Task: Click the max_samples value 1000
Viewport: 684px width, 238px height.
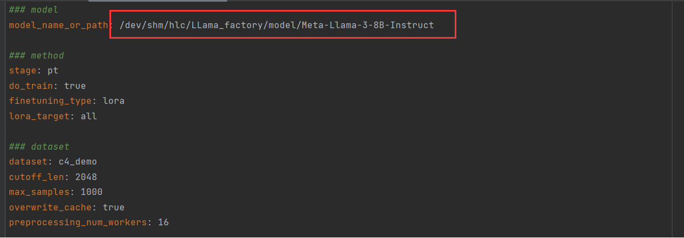Action: coord(91,192)
